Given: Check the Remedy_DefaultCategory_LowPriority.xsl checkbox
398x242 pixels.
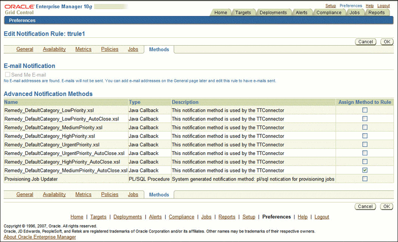Looking at the screenshot, I should [x=365, y=110].
